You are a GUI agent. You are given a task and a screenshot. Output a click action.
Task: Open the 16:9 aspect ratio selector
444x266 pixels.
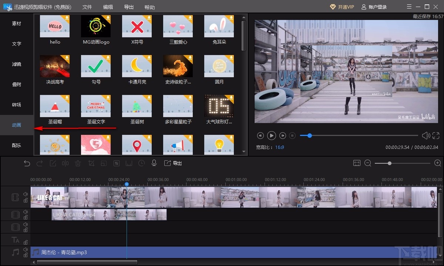pos(279,147)
